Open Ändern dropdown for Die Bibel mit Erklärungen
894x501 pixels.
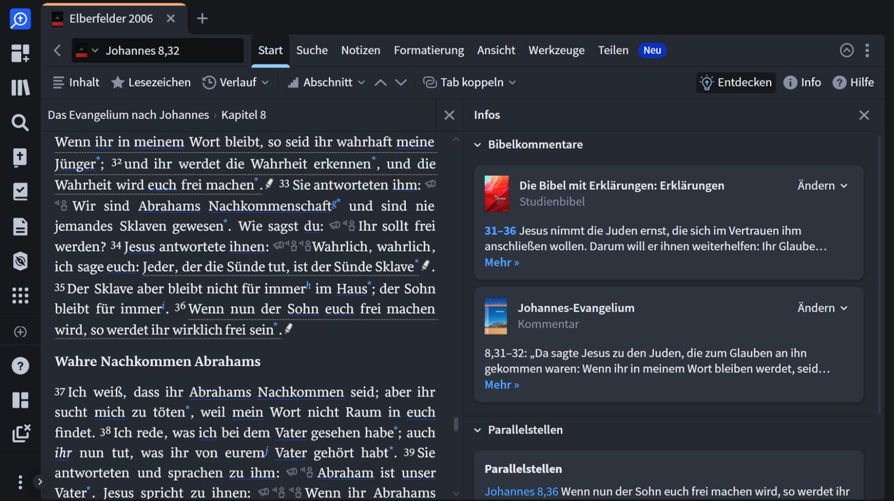pos(822,186)
